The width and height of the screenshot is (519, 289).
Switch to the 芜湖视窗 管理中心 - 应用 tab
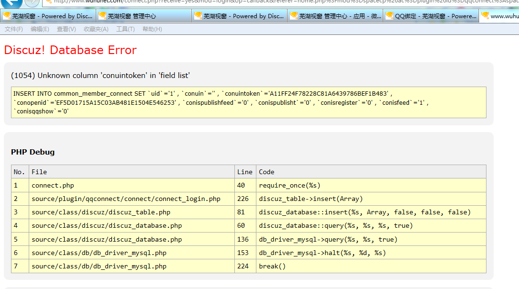pos(335,16)
